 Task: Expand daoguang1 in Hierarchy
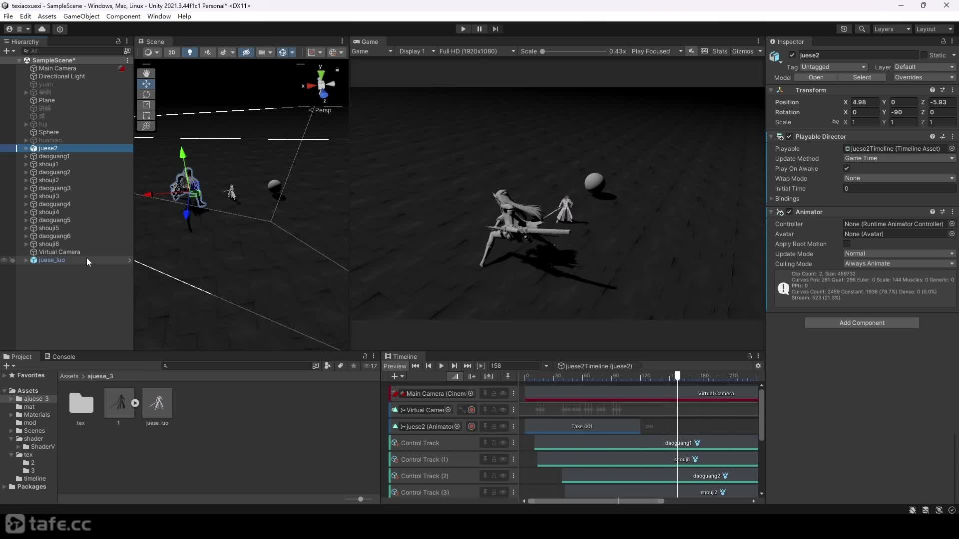click(x=26, y=156)
